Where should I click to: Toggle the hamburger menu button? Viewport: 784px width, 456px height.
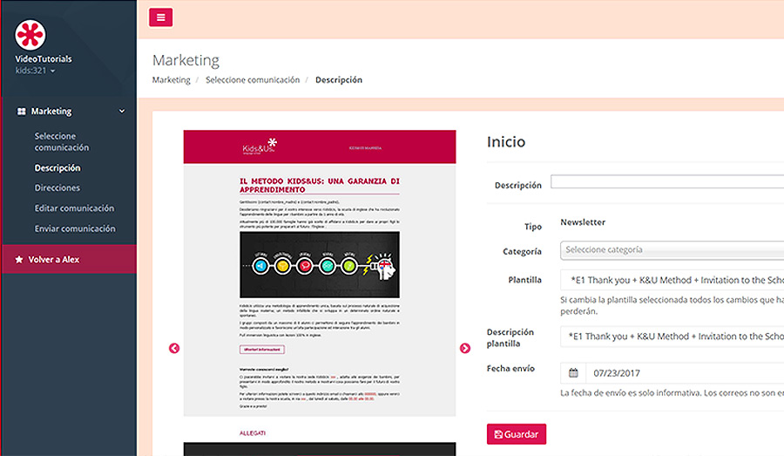pyautogui.click(x=160, y=17)
